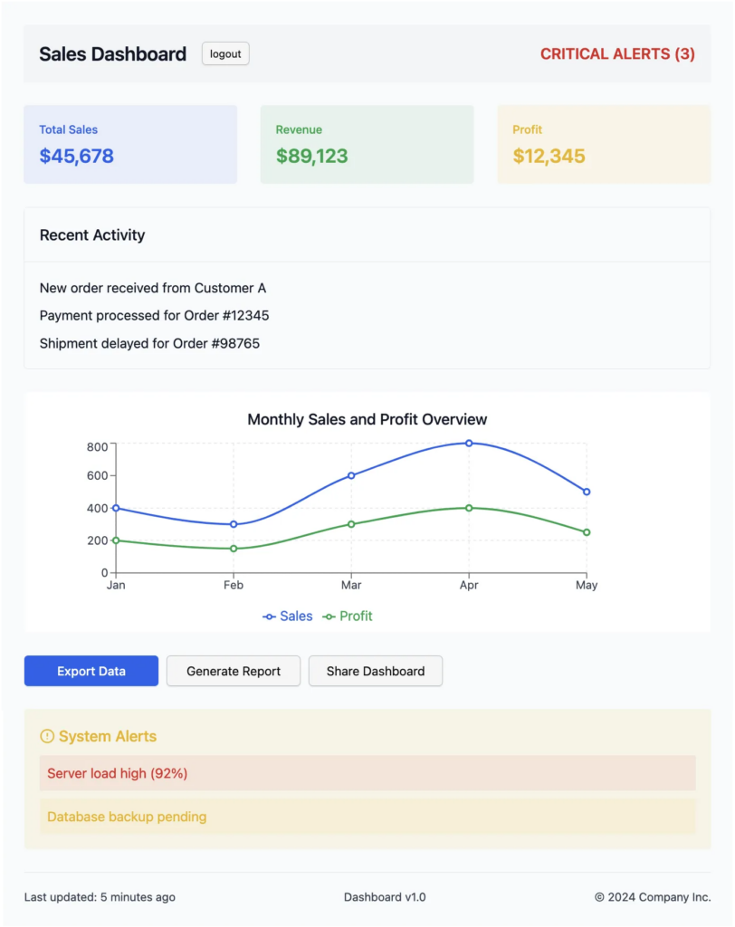The image size is (735, 927).
Task: Select the Profit summary card
Action: click(x=604, y=144)
